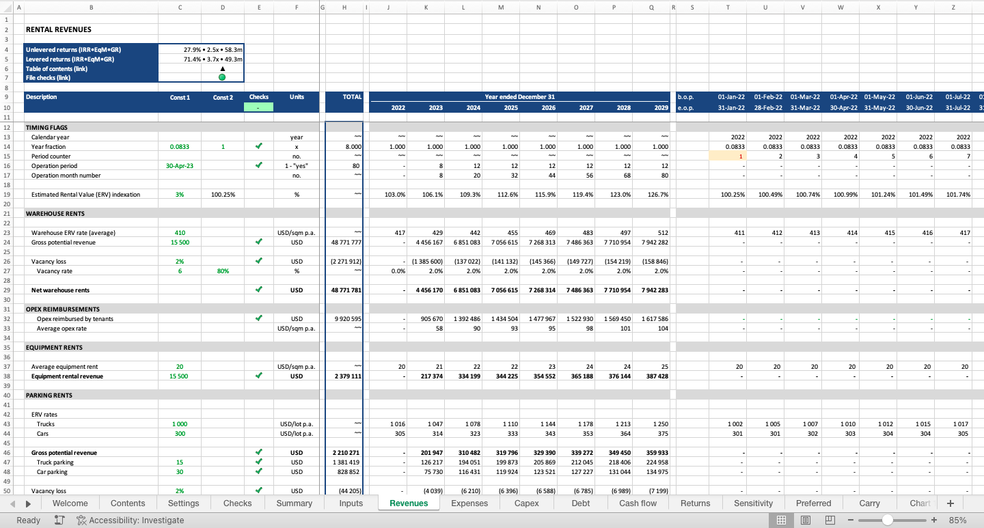
Task: Click the Select All corner of the grid
Action: (x=6, y=6)
